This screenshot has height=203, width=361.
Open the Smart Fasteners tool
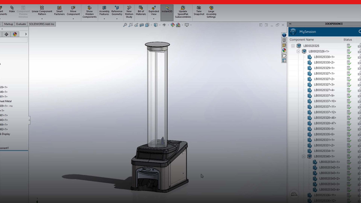pos(59,11)
